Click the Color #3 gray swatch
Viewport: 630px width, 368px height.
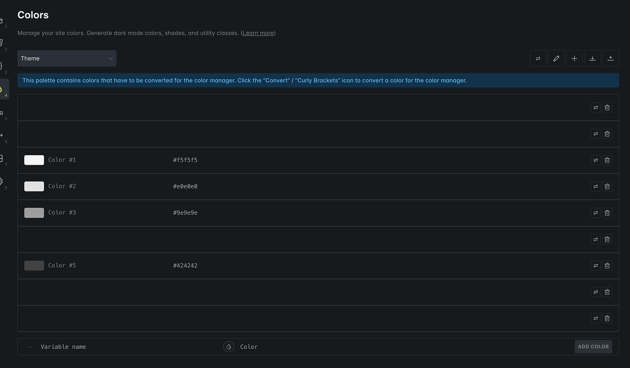[x=34, y=213]
